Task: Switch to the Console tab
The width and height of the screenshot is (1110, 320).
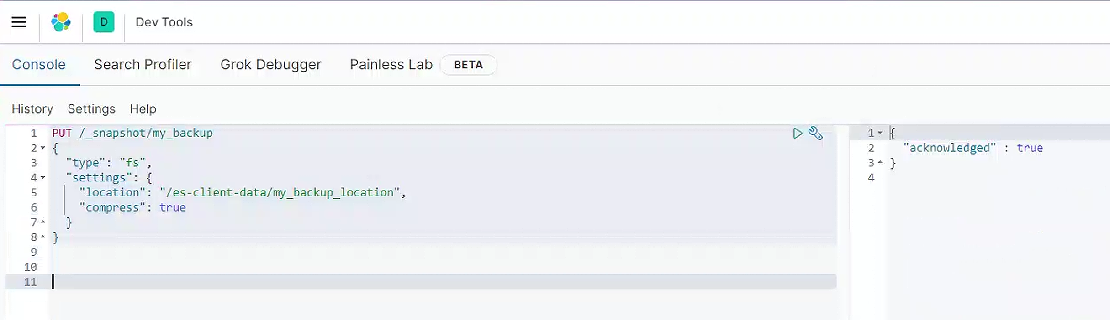Action: 39,65
